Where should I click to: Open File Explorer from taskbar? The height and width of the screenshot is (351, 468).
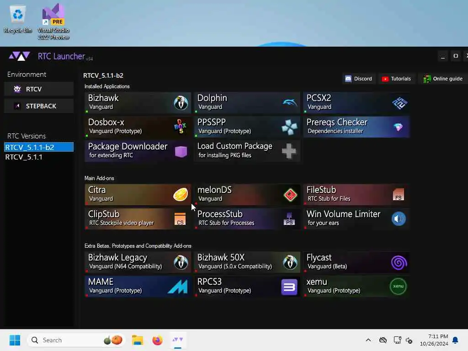coord(138,340)
